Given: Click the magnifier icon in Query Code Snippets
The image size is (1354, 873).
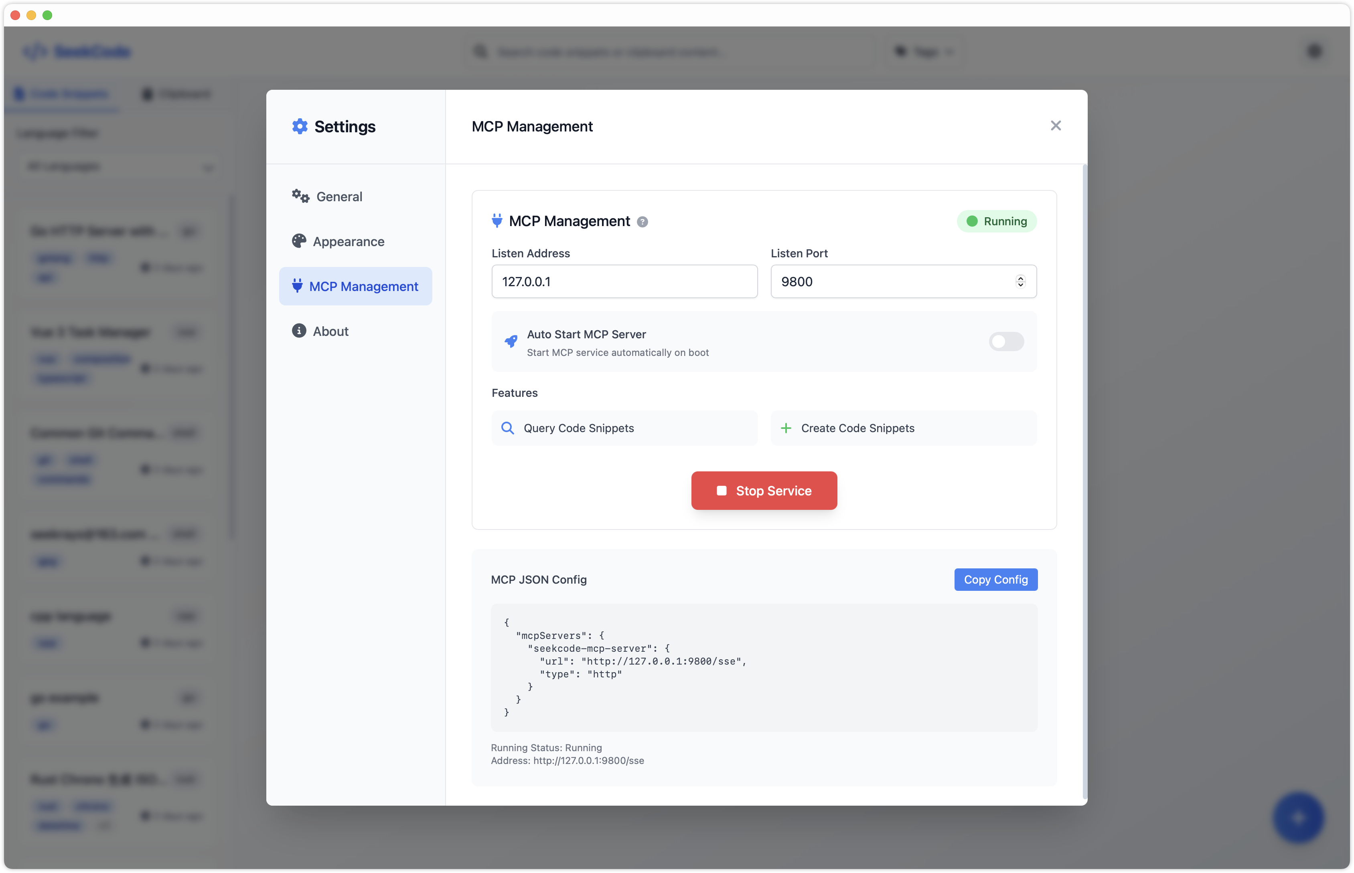Looking at the screenshot, I should (x=508, y=428).
